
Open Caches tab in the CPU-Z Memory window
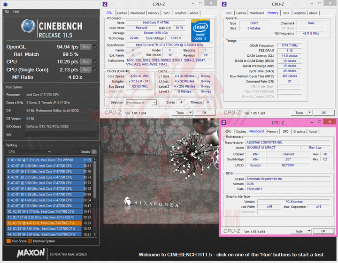241,13
